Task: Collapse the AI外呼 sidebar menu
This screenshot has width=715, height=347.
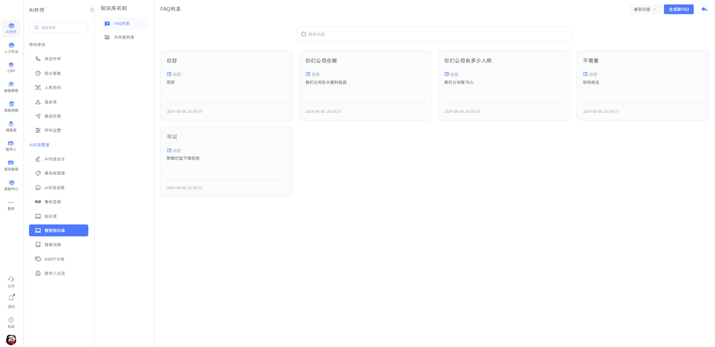Action: click(x=92, y=10)
